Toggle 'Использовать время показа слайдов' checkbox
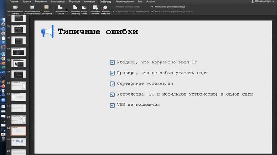 tap(152, 7)
